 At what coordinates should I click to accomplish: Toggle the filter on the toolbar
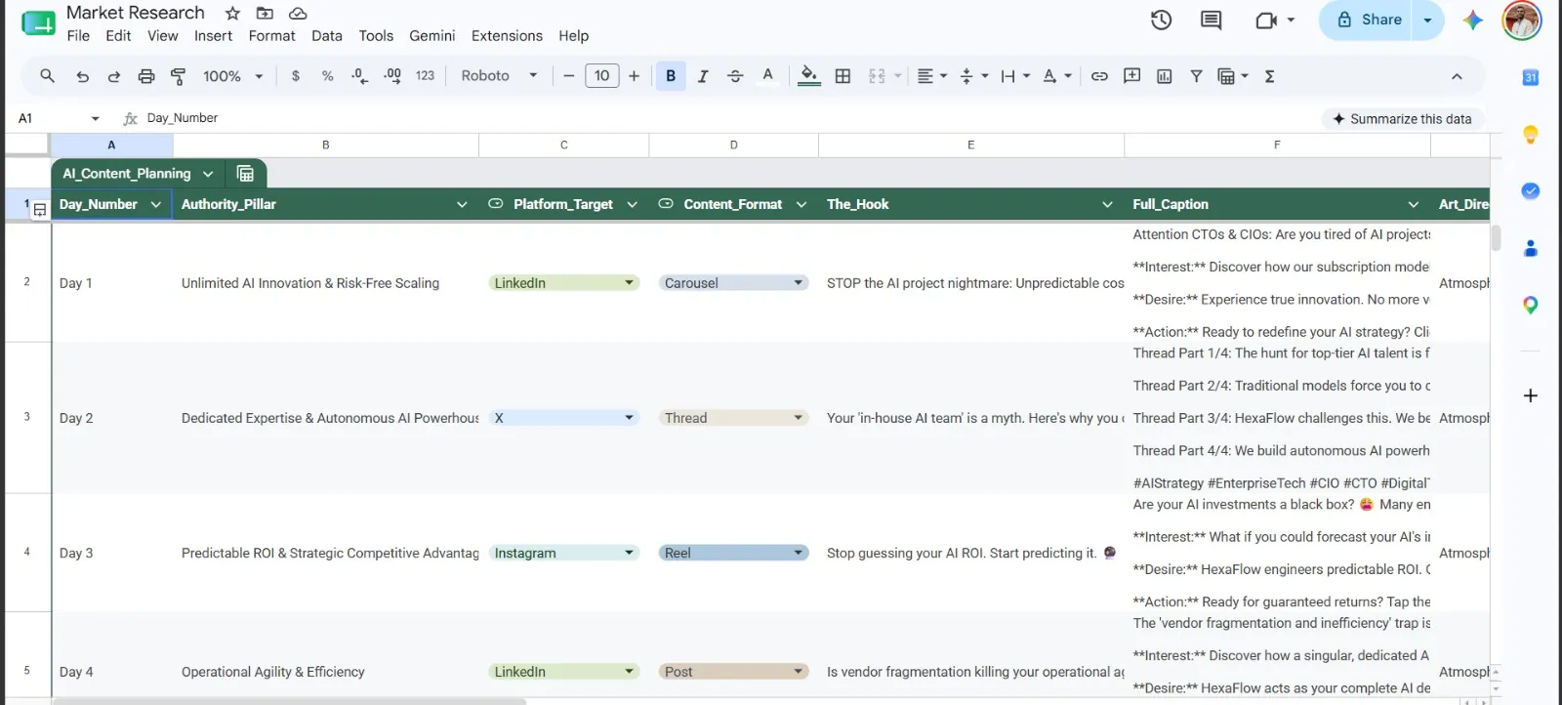[1196, 76]
